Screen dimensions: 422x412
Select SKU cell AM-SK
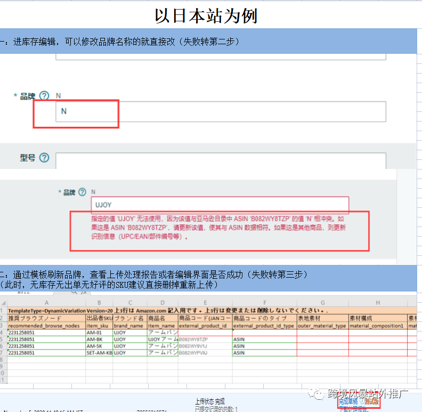[x=99, y=346]
